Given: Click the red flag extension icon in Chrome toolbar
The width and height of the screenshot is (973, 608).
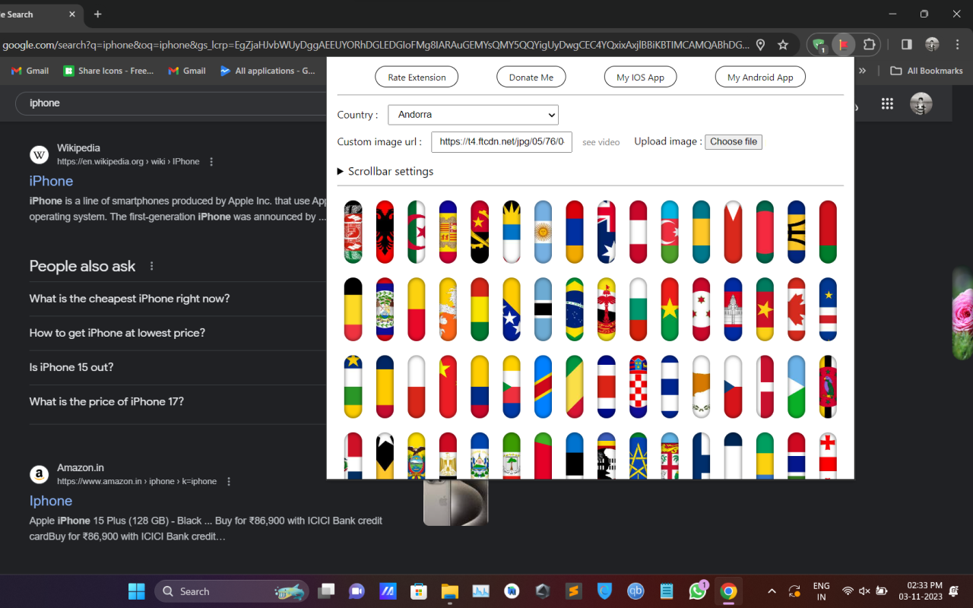Looking at the screenshot, I should [x=843, y=45].
